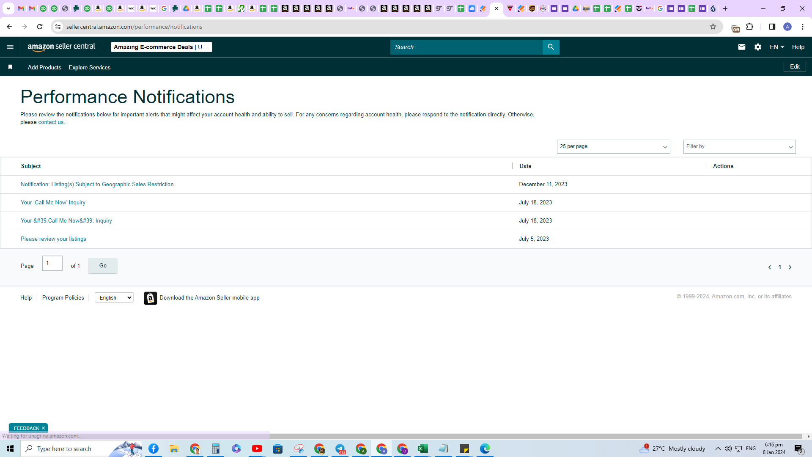
Task: Open the Windows Start menu
Action: pos(10,449)
